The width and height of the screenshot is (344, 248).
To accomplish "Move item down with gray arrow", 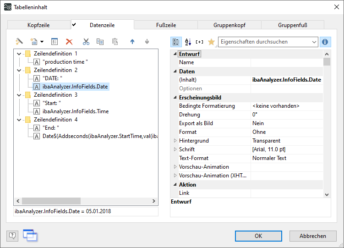I will 147,41.
